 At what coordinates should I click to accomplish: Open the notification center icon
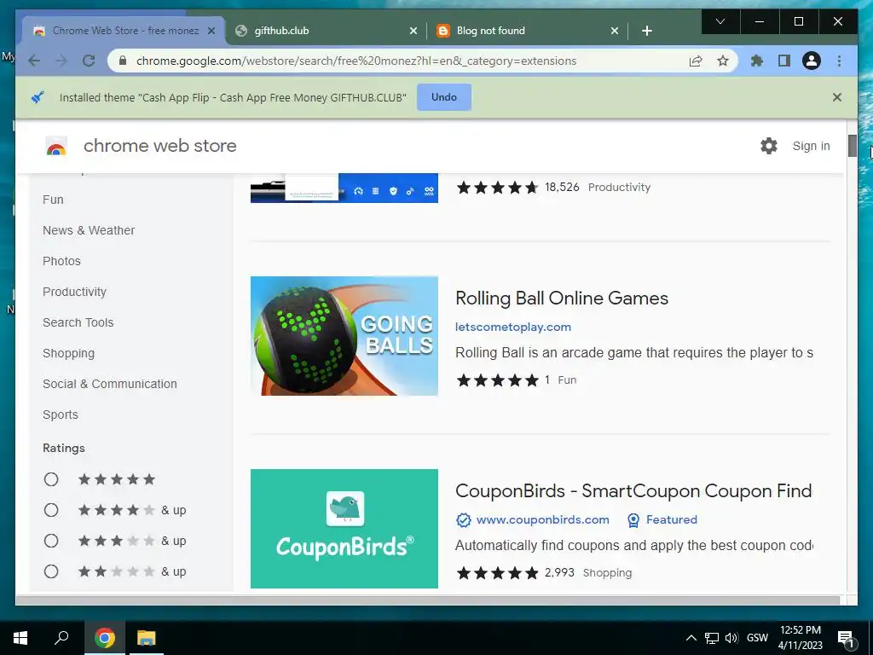846,639
